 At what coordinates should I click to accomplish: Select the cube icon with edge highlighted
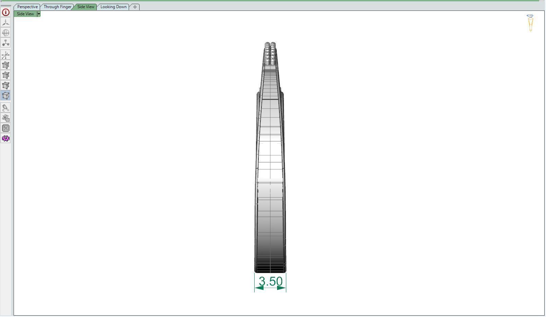[x=5, y=75]
